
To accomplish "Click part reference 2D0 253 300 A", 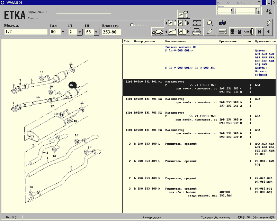I will pyautogui.click(x=231, y=102).
